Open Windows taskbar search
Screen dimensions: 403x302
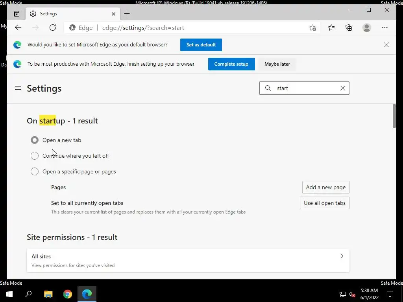28,294
